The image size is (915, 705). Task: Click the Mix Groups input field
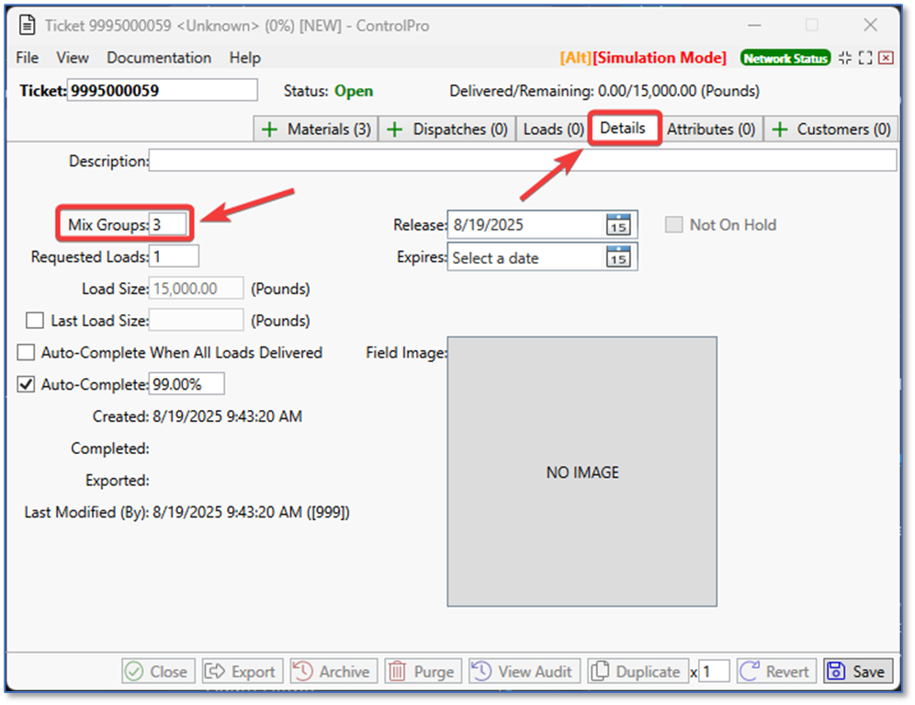[x=169, y=224]
